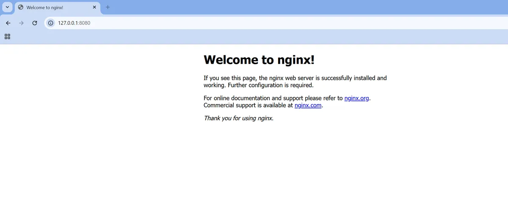Click the "Welcome to nginx!" page heading

[259, 60]
